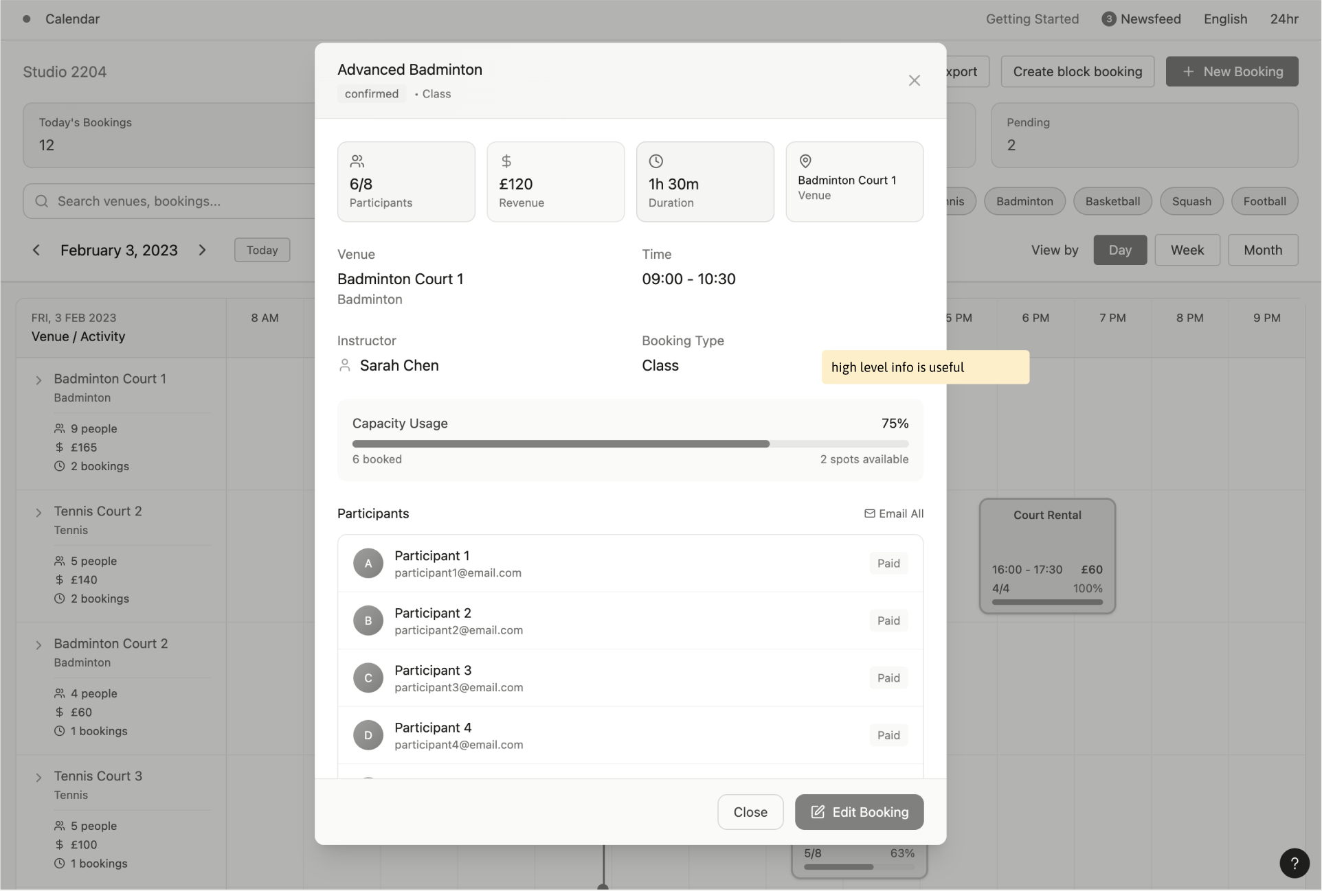Click the instructor person icon beside Sarah Chen
The height and width of the screenshot is (891, 1322).
coord(345,365)
